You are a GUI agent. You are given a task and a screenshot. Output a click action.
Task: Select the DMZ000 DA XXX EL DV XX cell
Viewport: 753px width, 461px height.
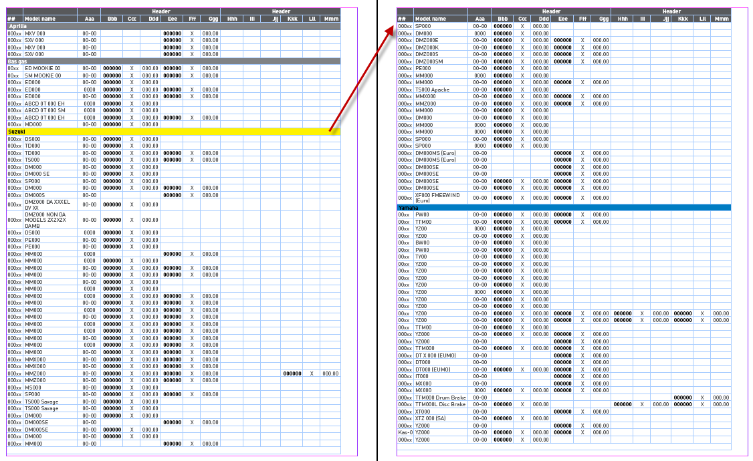pos(50,204)
